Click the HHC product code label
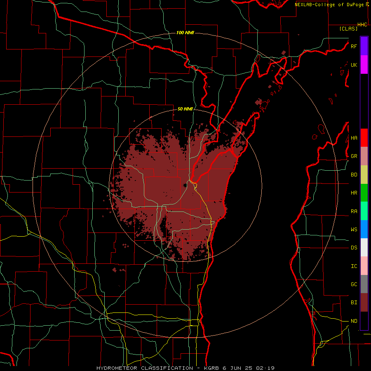Screen dimensions: 371x371 [x=362, y=25]
